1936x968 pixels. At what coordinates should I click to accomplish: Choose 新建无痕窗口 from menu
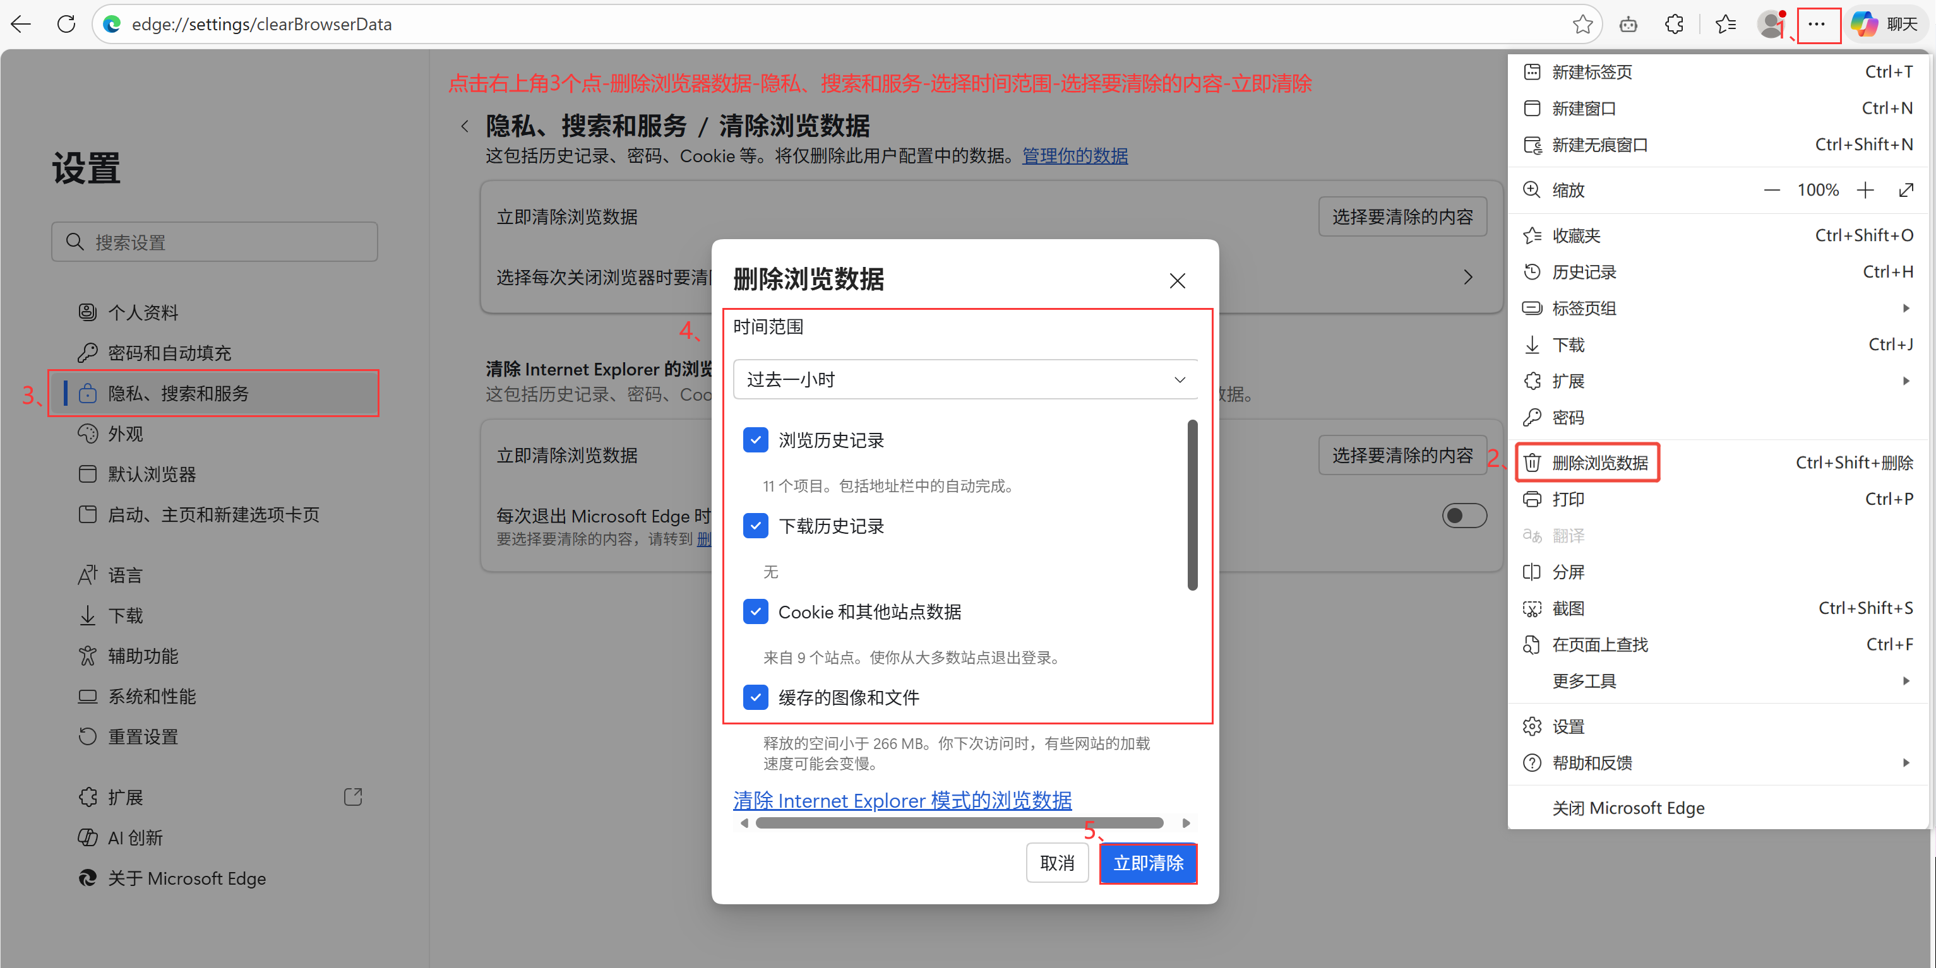(1599, 145)
